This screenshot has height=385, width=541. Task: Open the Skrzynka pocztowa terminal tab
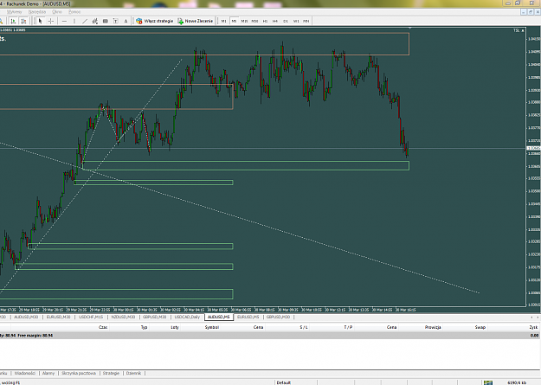click(x=79, y=373)
